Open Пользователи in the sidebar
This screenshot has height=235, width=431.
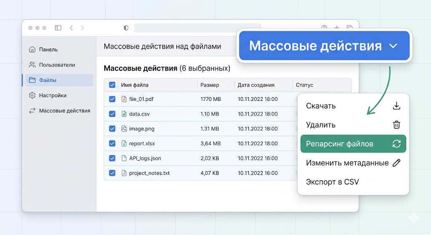59,65
